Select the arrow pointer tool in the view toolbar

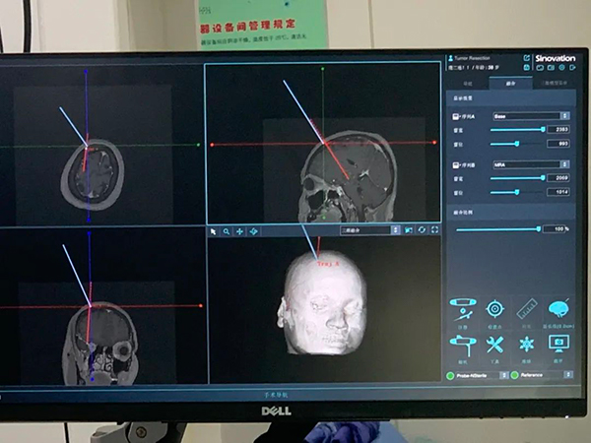[214, 231]
